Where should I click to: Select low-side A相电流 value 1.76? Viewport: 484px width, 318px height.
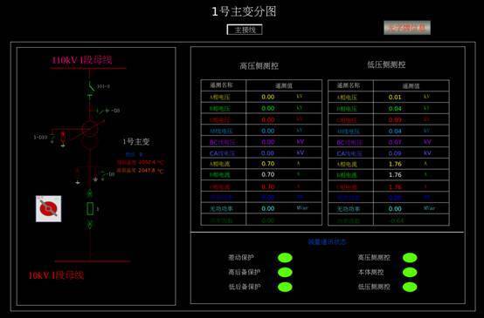395,164
